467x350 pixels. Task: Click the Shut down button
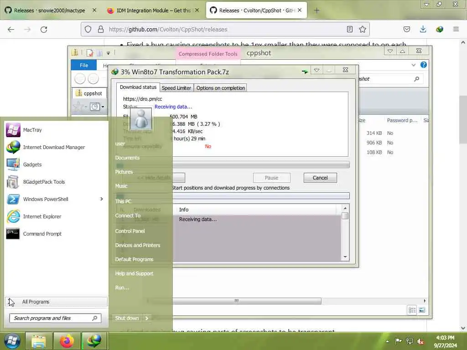click(127, 318)
